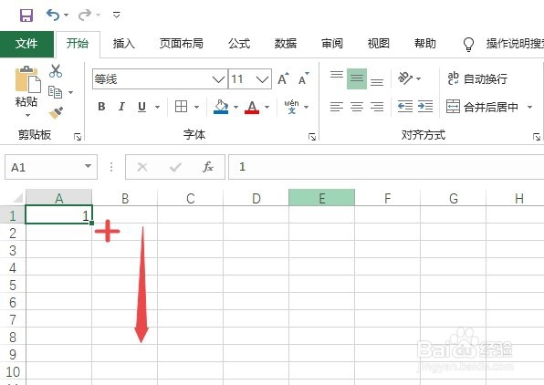The image size is (544, 385).
Task: Toggle Align Left icon
Action: coord(337,107)
